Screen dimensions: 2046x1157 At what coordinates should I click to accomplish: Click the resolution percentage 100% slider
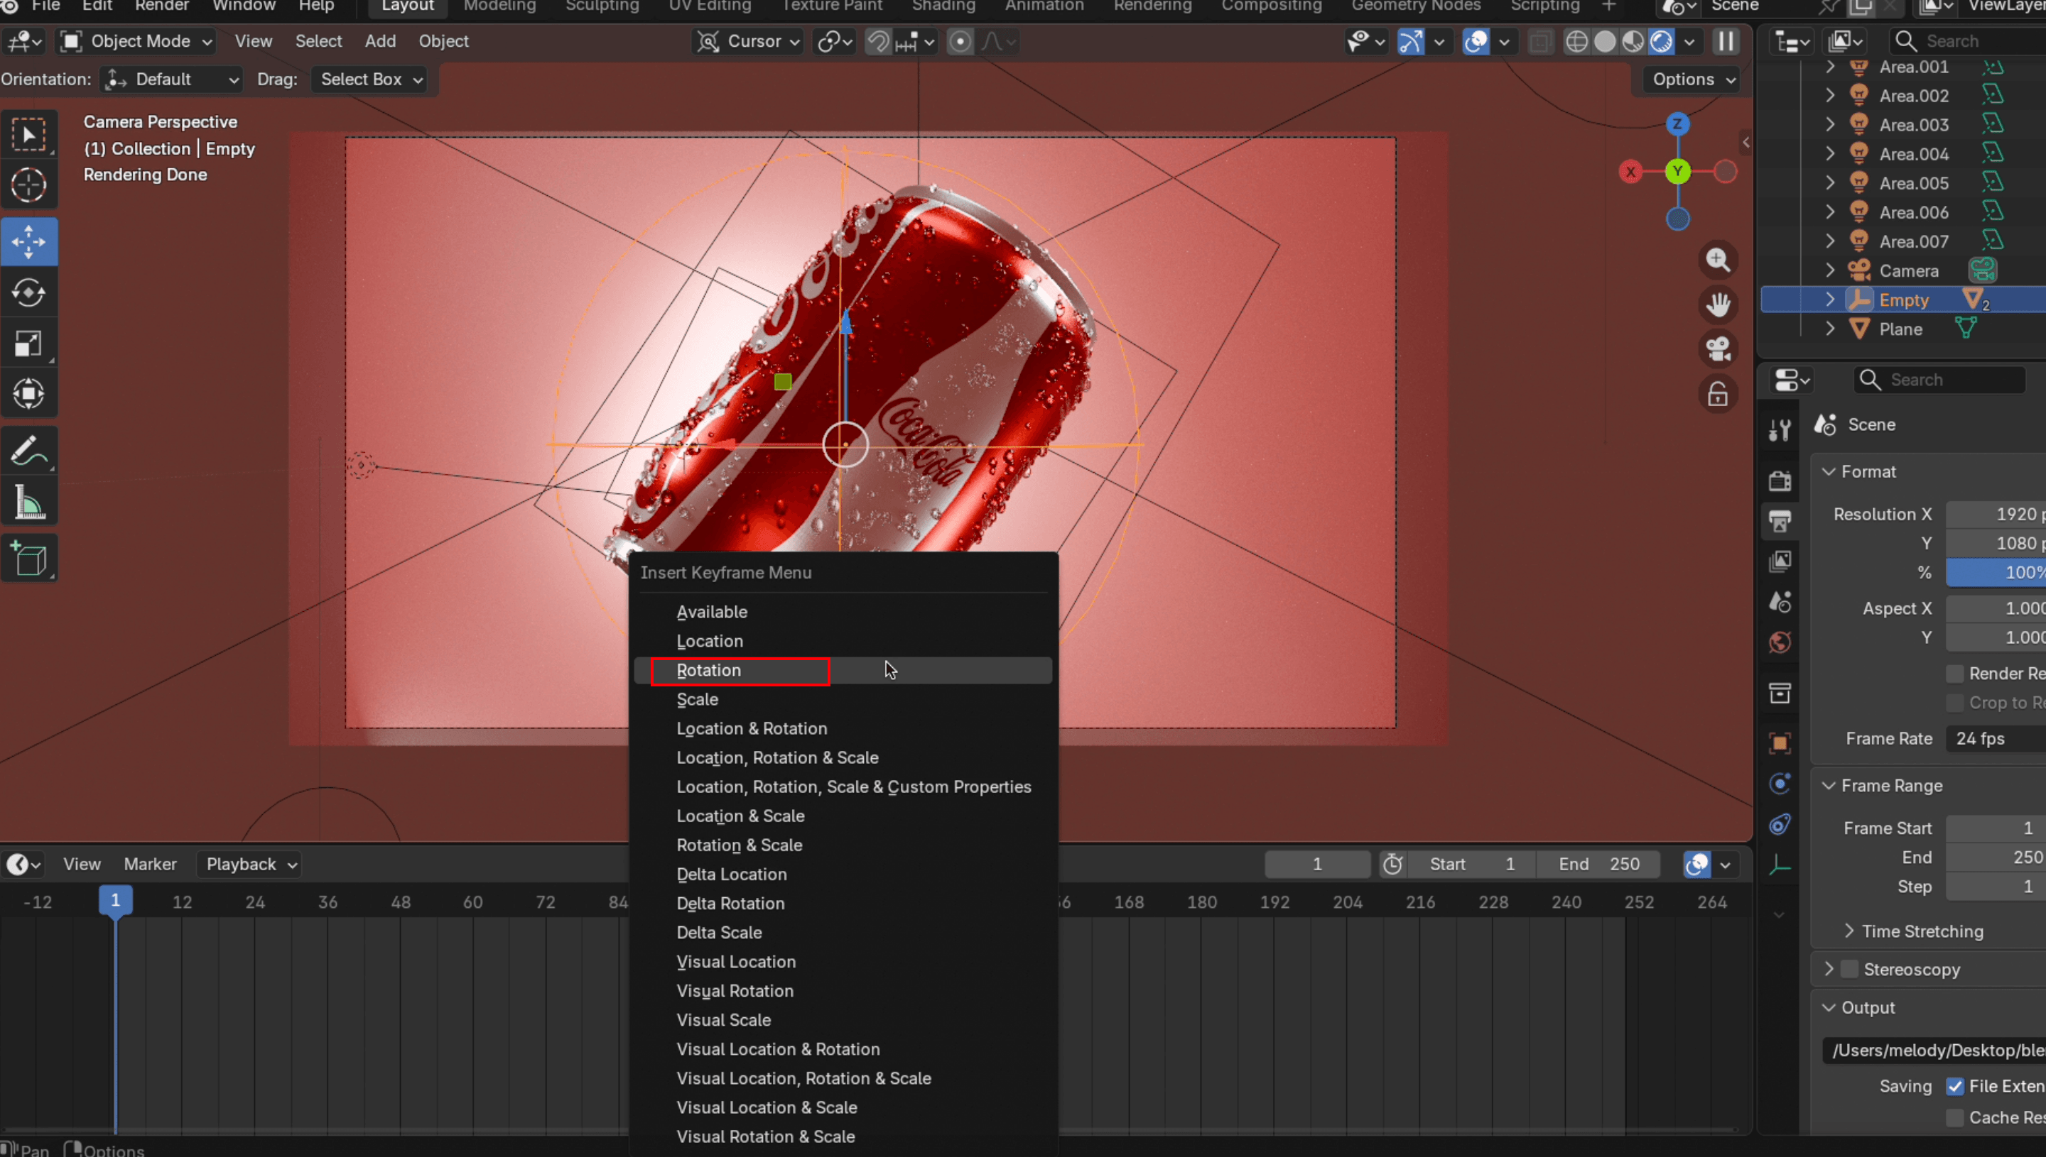point(1995,573)
